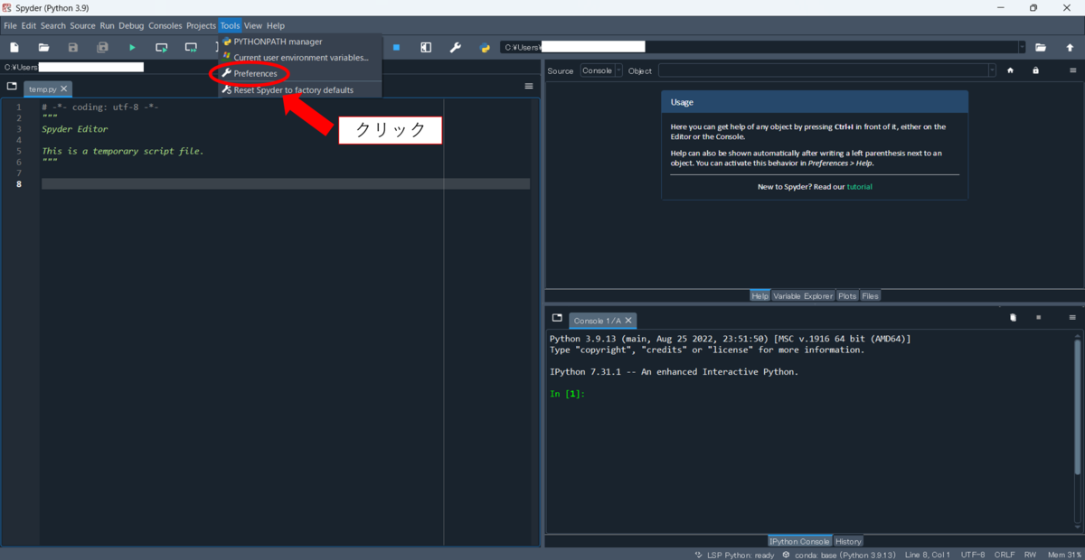The width and height of the screenshot is (1085, 560).
Task: Click the Help Object input field
Action: click(823, 70)
